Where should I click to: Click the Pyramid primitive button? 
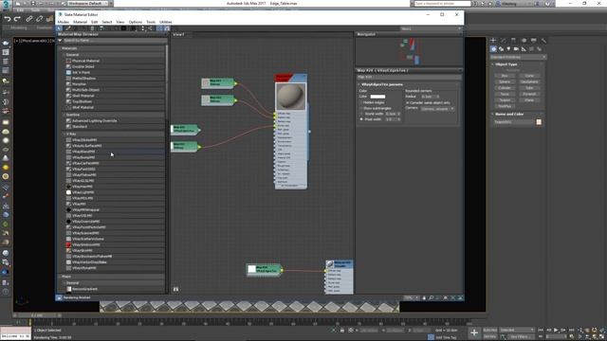coord(529,94)
